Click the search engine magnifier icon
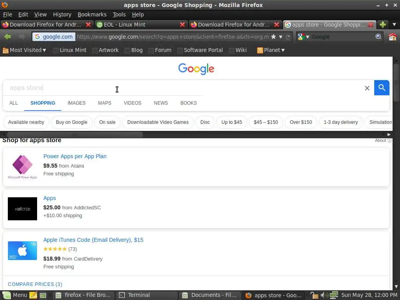400x300 pixels. [378, 37]
